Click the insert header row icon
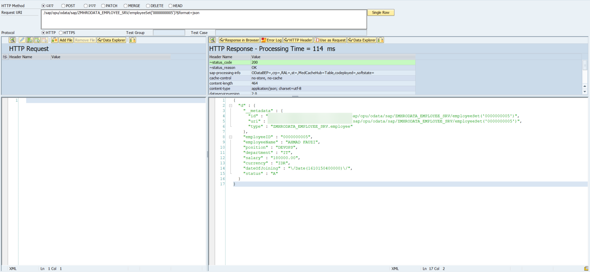 point(30,40)
